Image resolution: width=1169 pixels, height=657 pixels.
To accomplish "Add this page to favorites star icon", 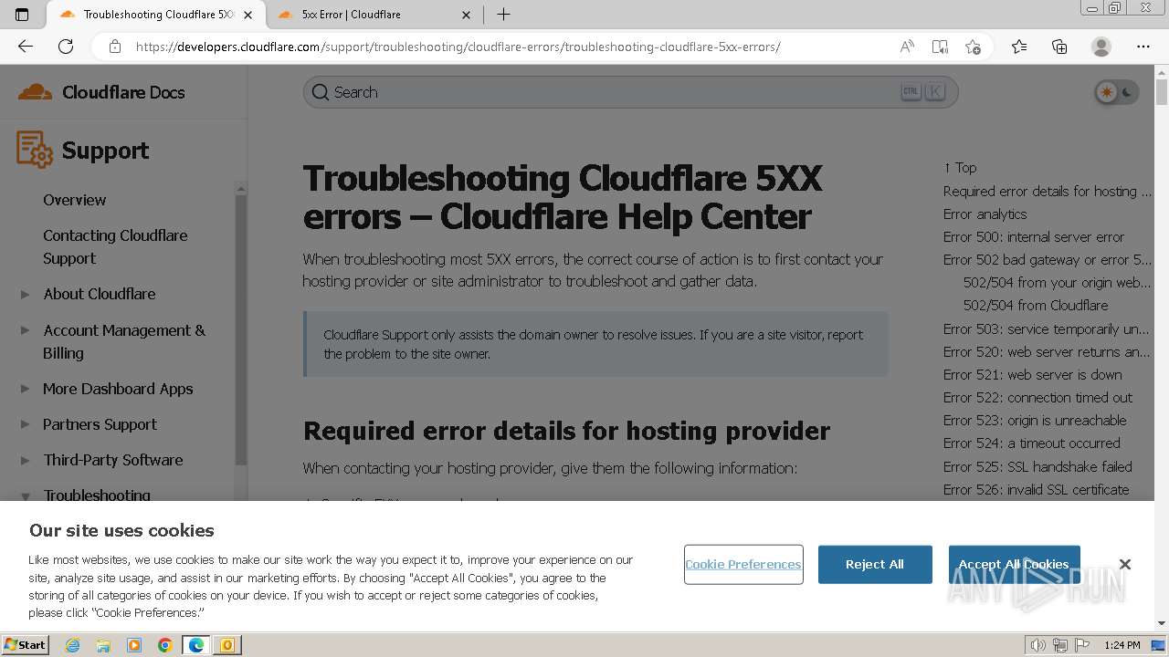I will [973, 47].
